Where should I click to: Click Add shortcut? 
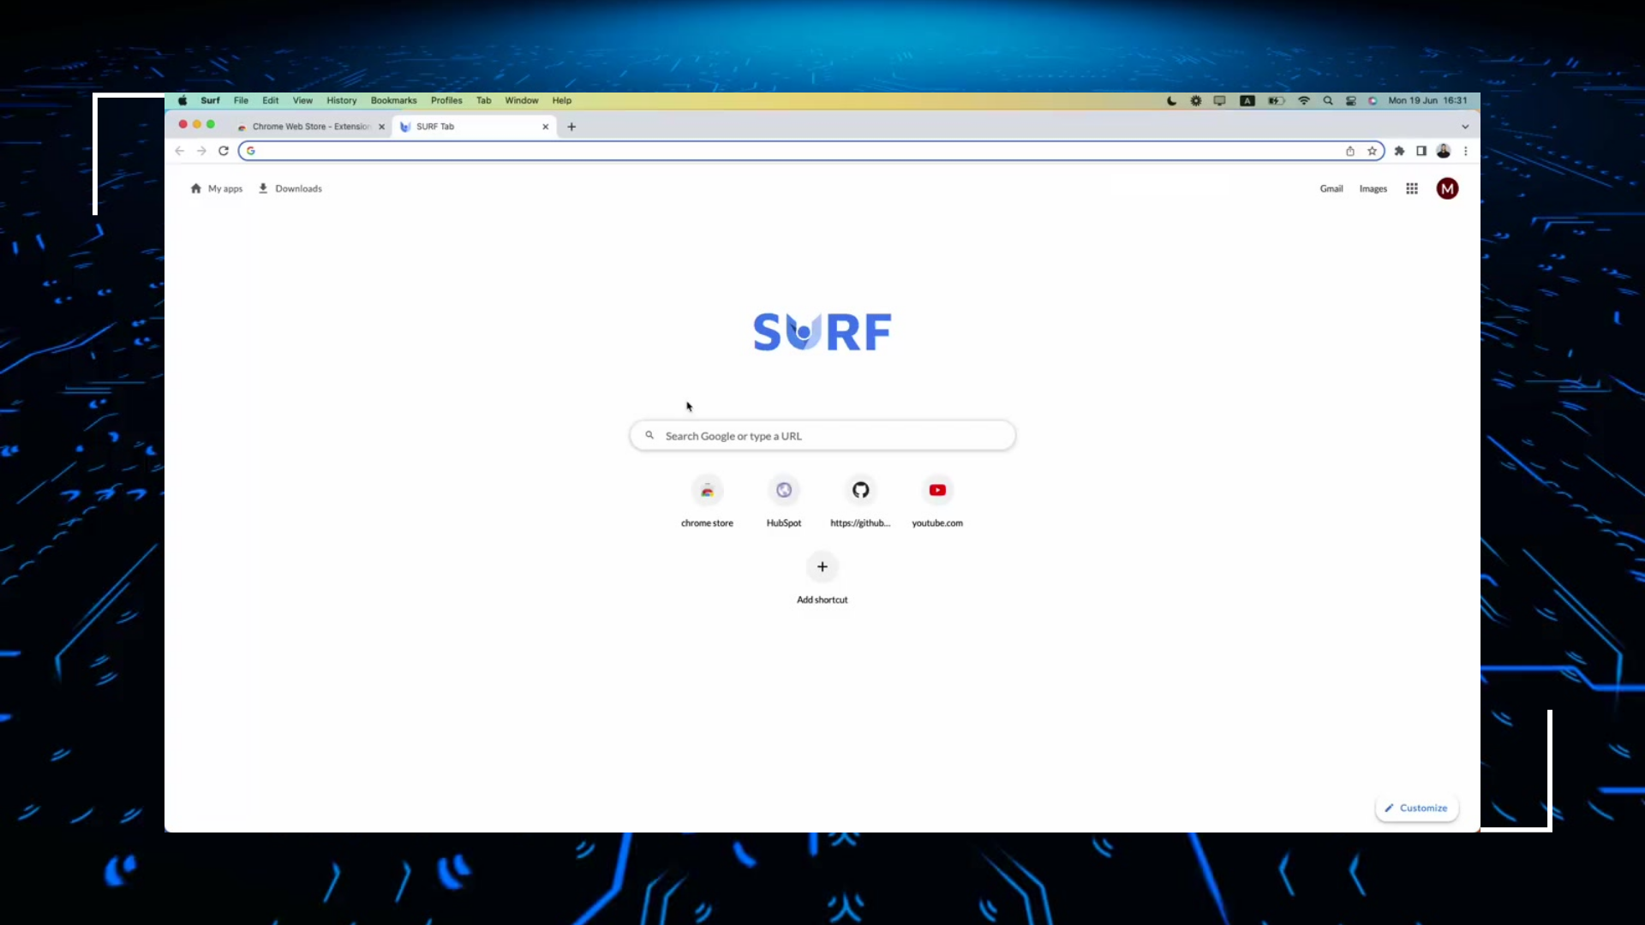[822, 566]
